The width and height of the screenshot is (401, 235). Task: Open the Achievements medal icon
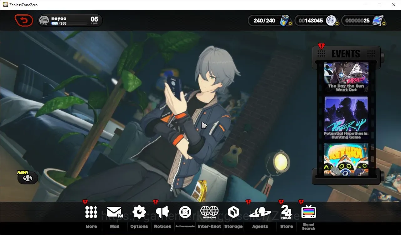pos(185,212)
